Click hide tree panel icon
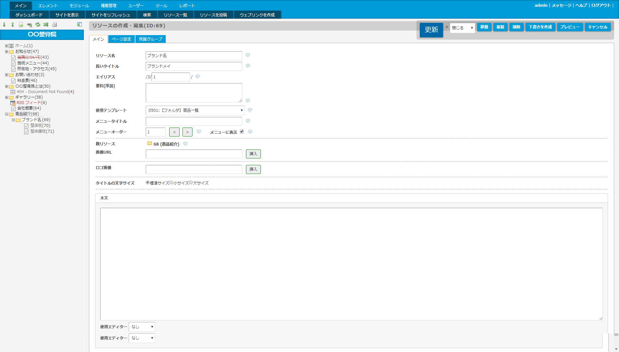 pyautogui.click(x=79, y=24)
